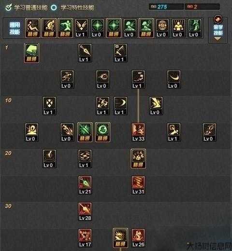Toggle the green scroll mastered skill in row 1
This screenshot has width=232, height=251.
pyautogui.click(x=31, y=53)
